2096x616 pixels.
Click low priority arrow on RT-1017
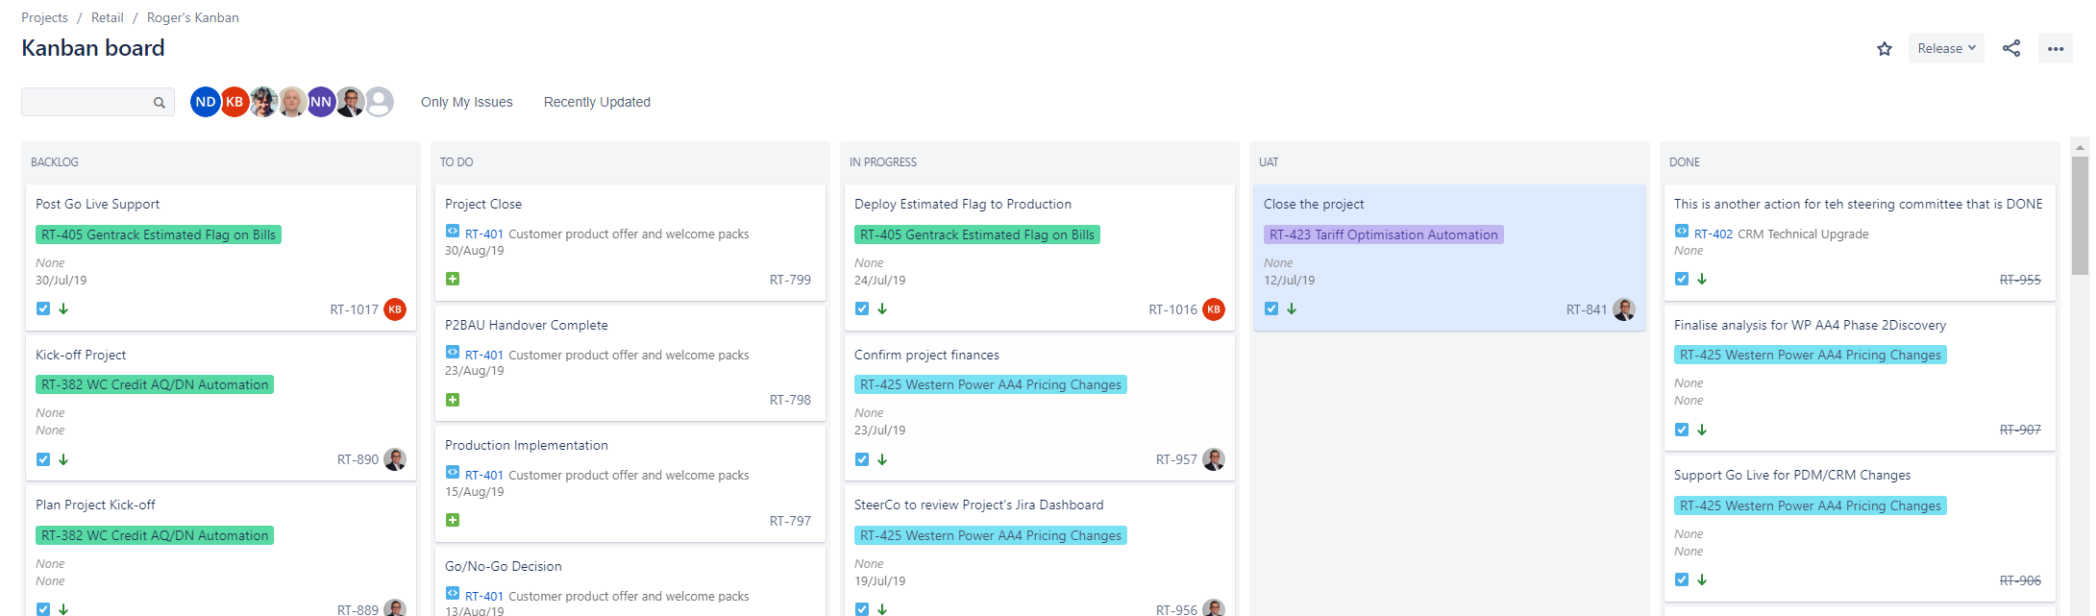point(63,308)
